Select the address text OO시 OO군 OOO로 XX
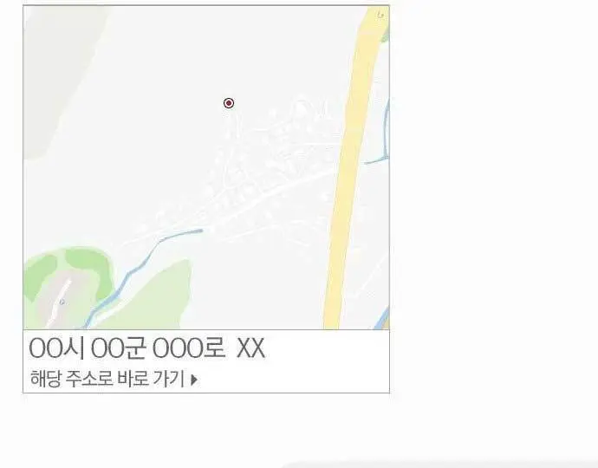The width and height of the screenshot is (598, 468). 146,348
